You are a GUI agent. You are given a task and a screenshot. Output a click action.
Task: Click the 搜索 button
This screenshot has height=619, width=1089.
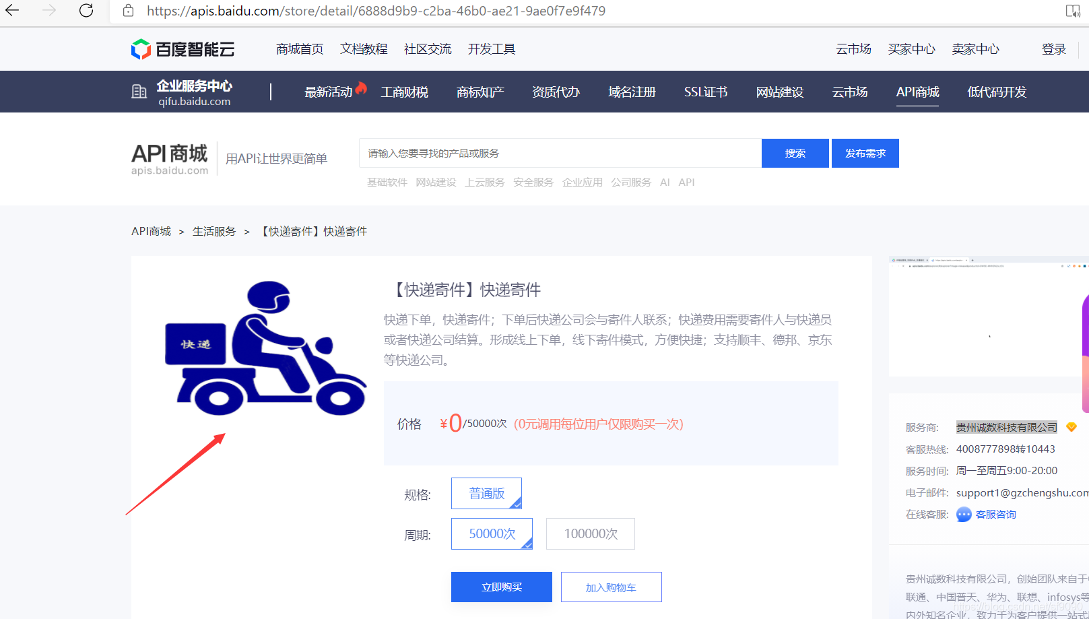coord(795,153)
